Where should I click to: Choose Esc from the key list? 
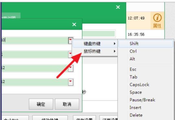(x=146, y=69)
